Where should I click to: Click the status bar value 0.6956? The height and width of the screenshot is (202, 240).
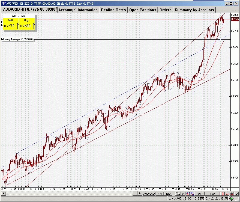point(199,198)
